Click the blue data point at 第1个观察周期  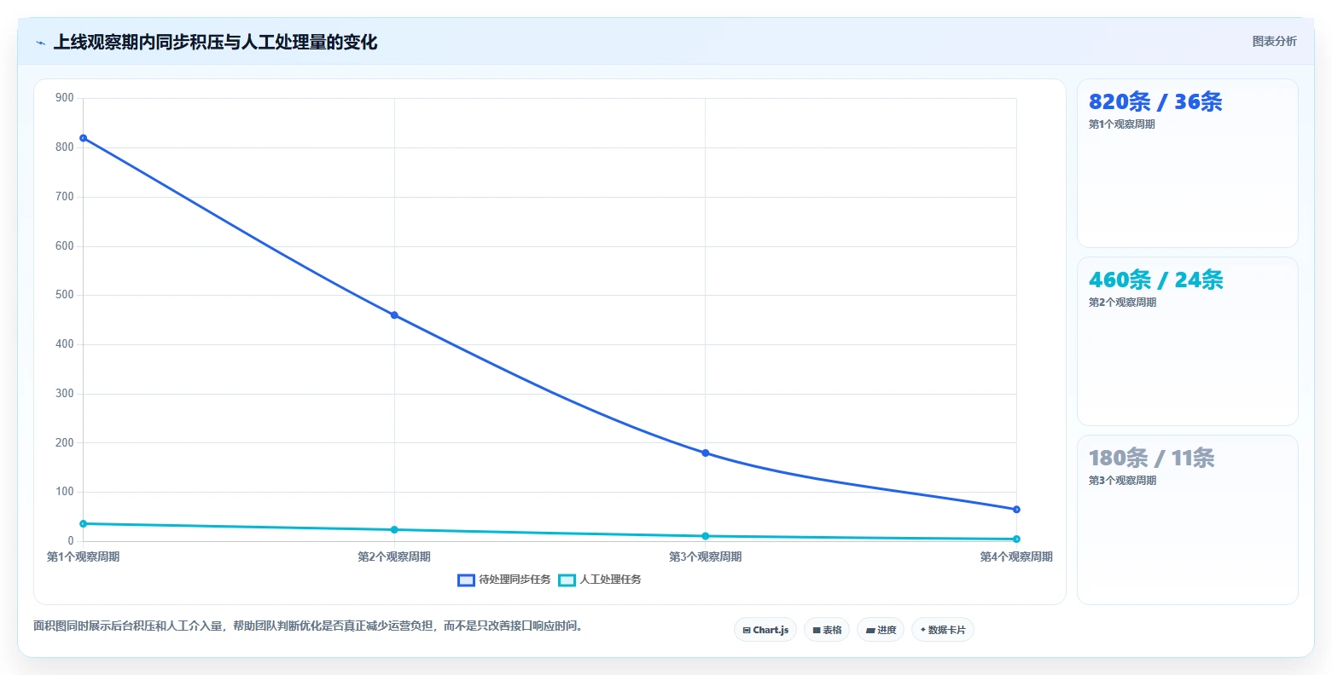[83, 138]
